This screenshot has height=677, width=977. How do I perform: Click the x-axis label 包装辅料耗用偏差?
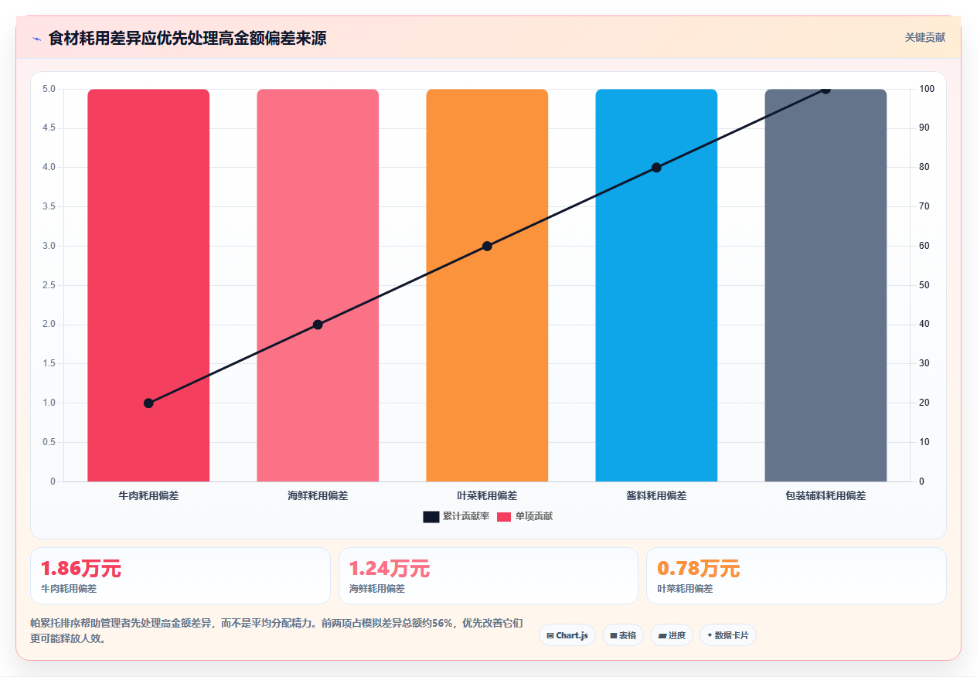pyautogui.click(x=826, y=495)
